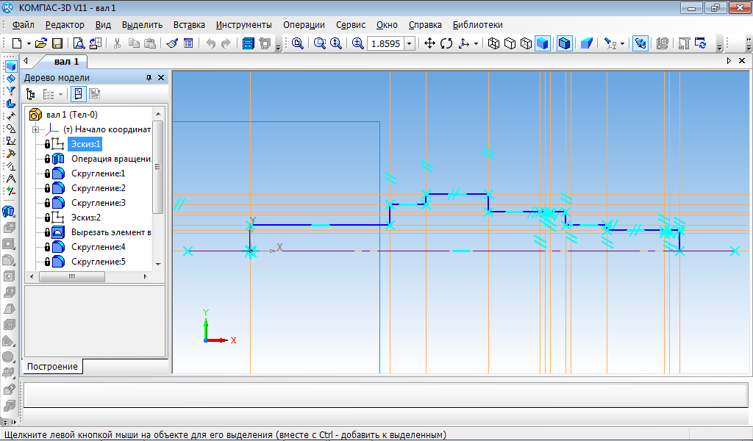This screenshot has height=441, width=753.
Task: Toggle Shaded display mode
Action: pyautogui.click(x=543, y=43)
